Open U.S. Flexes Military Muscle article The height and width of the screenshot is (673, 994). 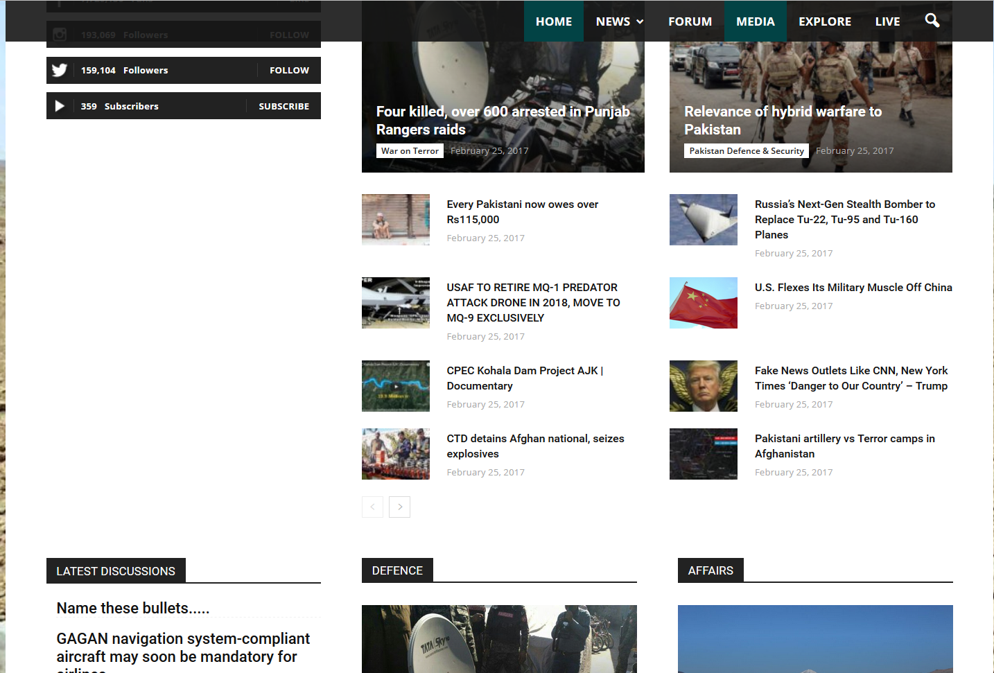point(853,287)
